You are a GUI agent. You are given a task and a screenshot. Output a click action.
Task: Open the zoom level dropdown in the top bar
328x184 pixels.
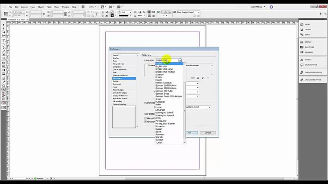[x=96, y=7]
